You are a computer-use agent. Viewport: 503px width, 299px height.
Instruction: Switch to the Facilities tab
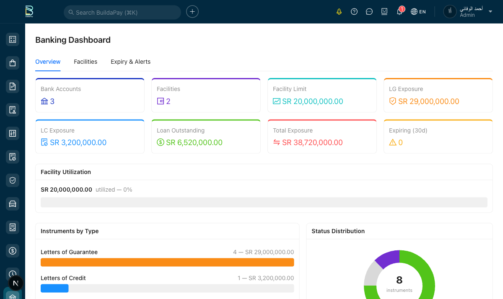point(86,62)
